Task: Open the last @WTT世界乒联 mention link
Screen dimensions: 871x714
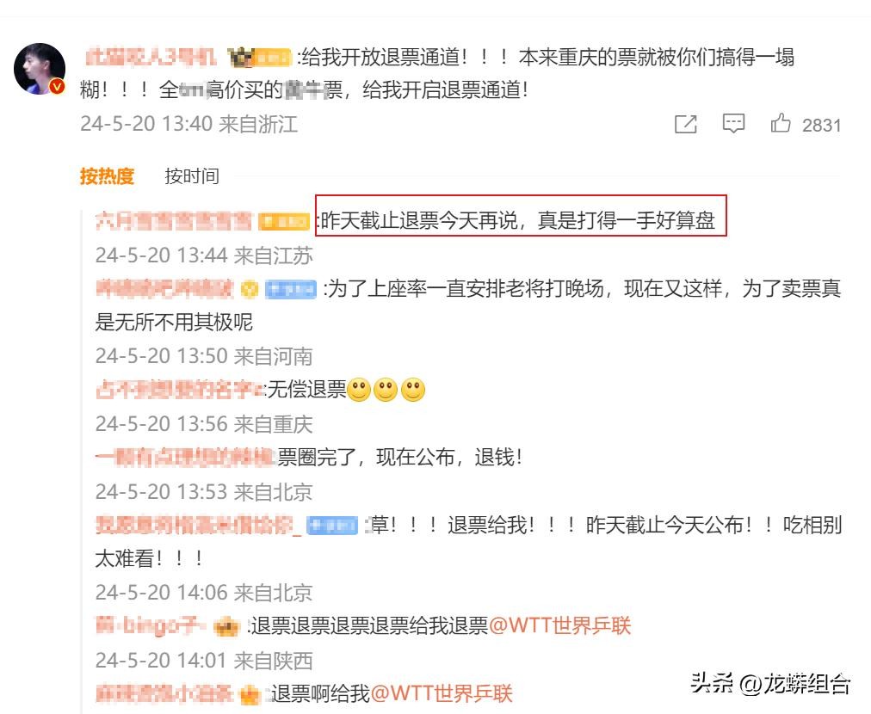Action: 441,693
